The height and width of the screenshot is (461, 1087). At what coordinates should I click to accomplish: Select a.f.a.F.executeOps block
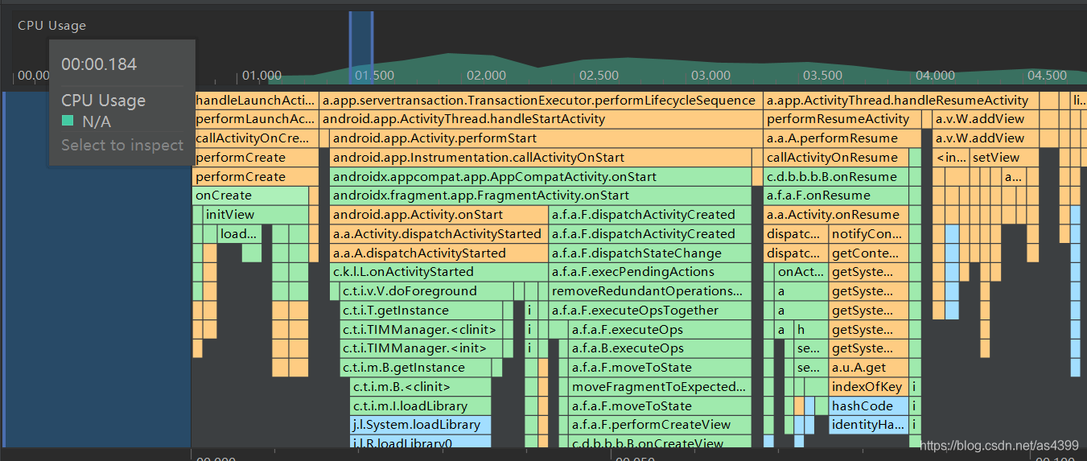point(660,330)
